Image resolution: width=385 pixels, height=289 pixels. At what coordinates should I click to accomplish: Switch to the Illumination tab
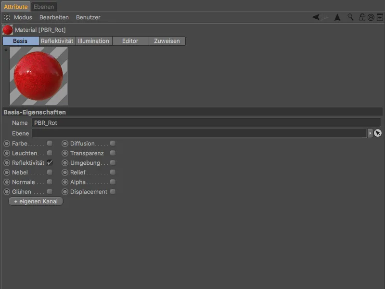click(93, 41)
